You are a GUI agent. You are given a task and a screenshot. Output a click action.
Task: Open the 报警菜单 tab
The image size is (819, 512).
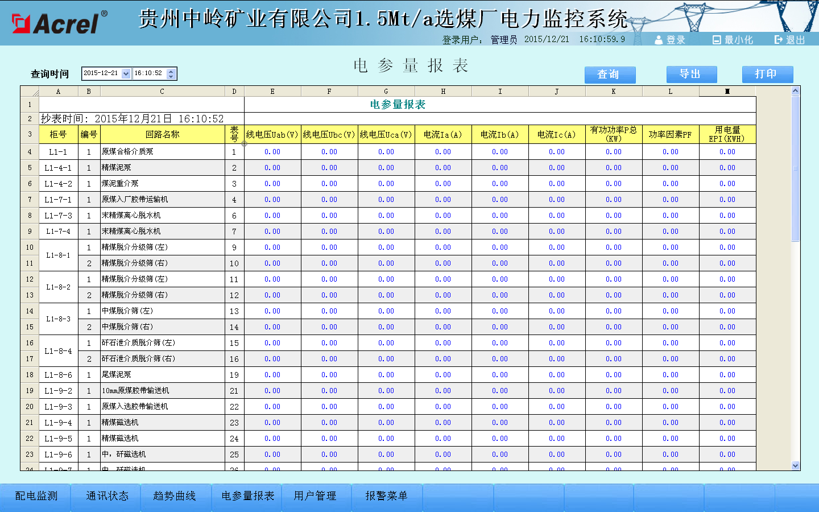387,496
